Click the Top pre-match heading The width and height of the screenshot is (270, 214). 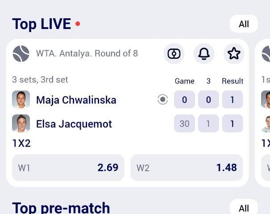point(61,207)
